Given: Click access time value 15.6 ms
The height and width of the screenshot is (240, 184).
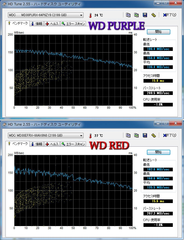Looking at the screenshot, I should 158,201.
